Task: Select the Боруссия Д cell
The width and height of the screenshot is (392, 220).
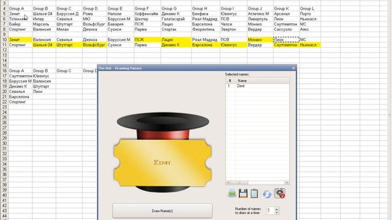Action: point(69,13)
